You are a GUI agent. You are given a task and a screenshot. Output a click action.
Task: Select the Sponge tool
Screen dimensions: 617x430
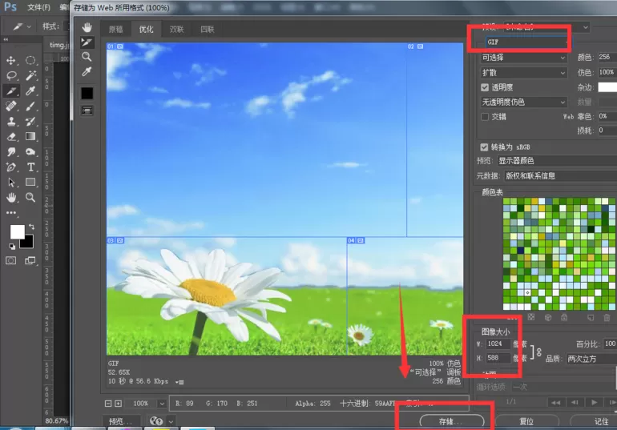[30, 151]
